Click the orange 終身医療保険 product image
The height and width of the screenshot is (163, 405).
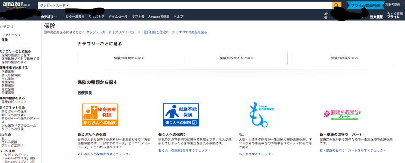point(100,115)
